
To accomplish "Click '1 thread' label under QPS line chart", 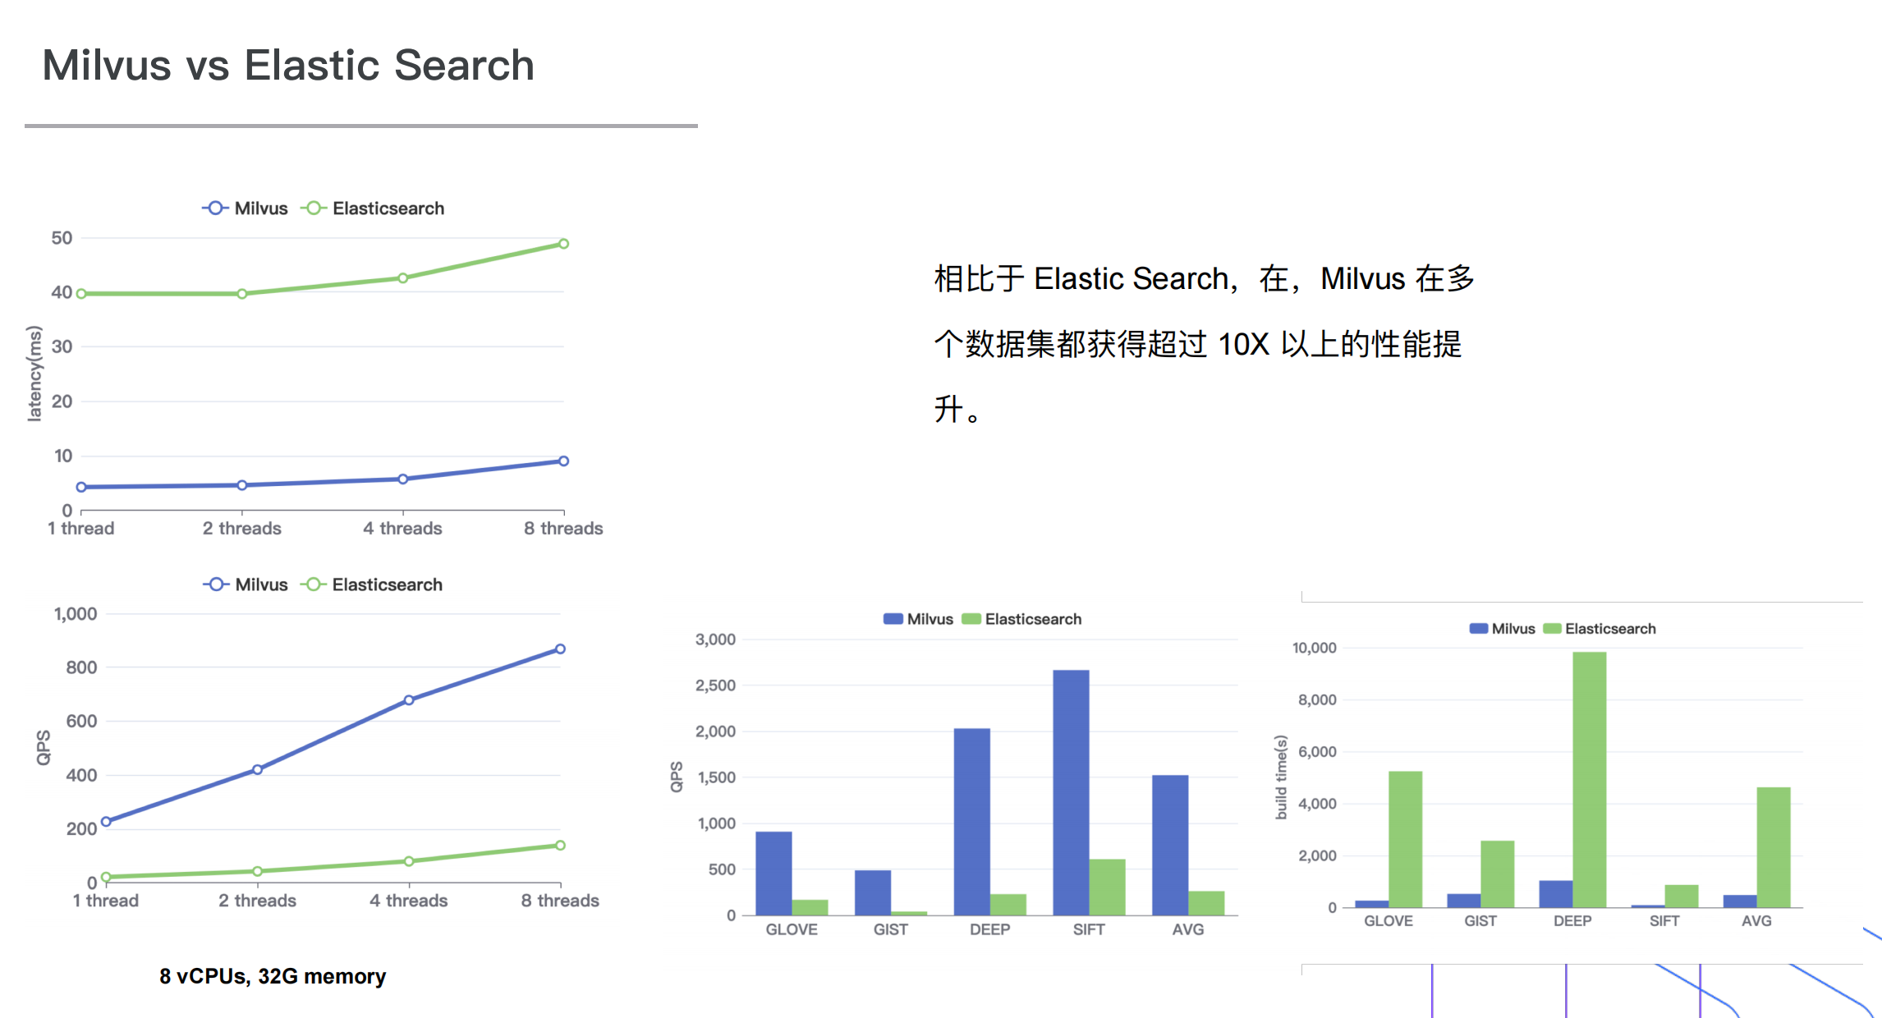I will (106, 901).
